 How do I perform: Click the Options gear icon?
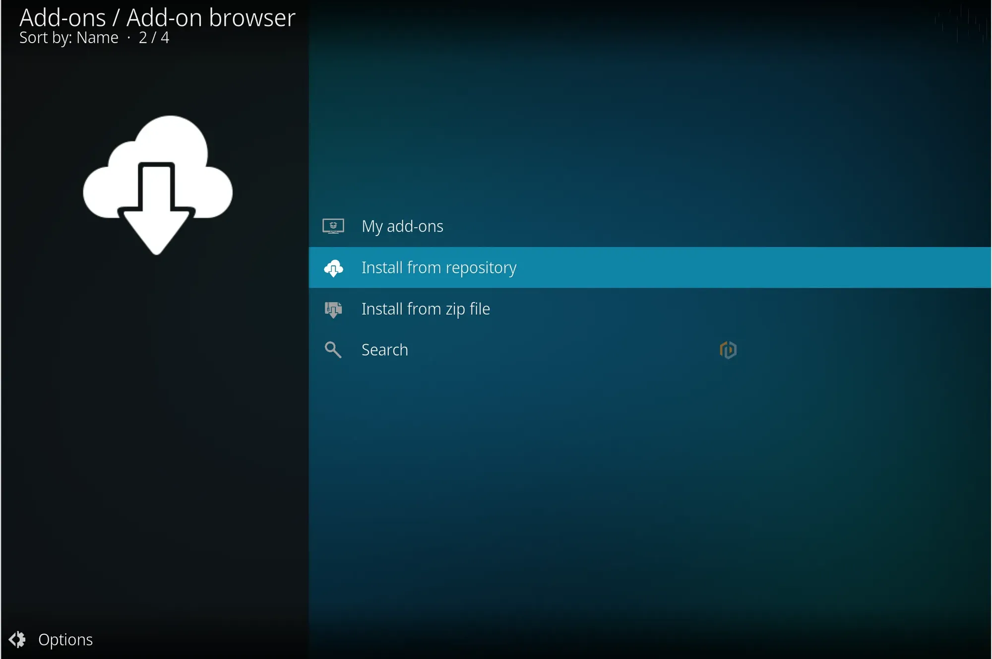coord(17,640)
